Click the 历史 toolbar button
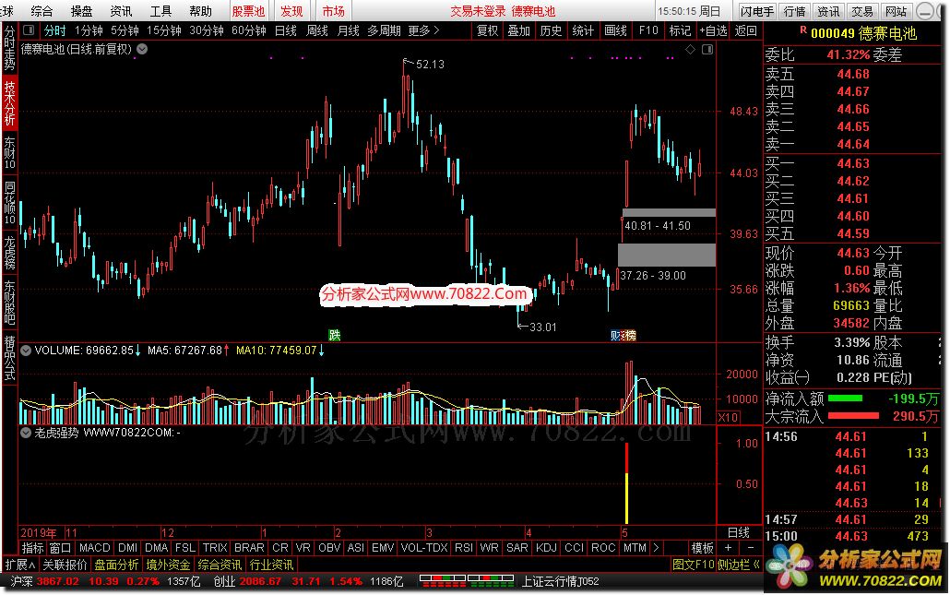Screen dimensions: 950x595 click(551, 30)
